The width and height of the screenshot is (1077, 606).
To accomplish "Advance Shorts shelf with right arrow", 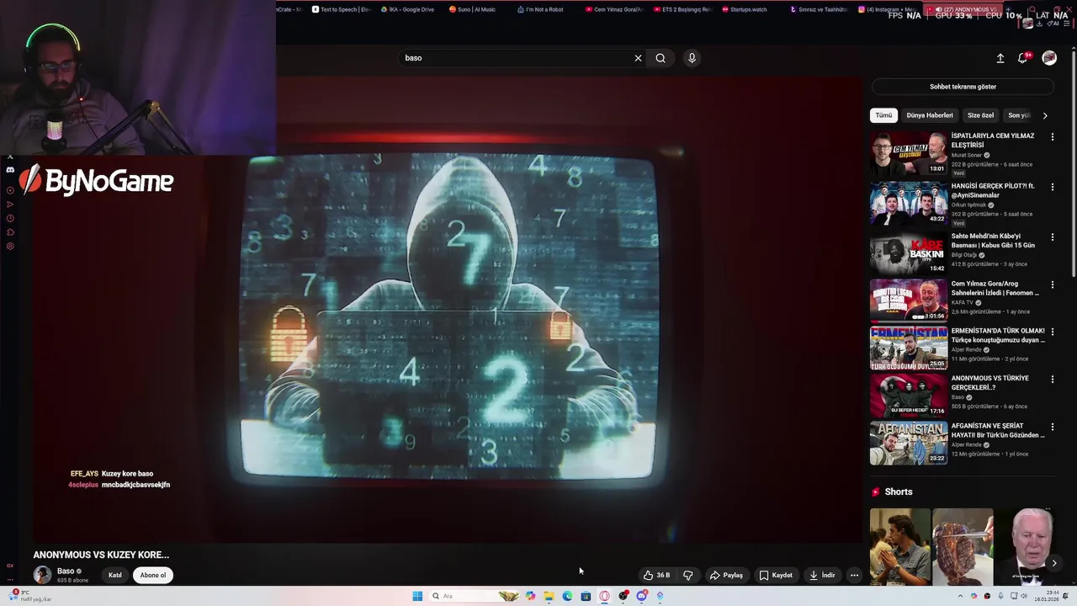I will 1053,563.
